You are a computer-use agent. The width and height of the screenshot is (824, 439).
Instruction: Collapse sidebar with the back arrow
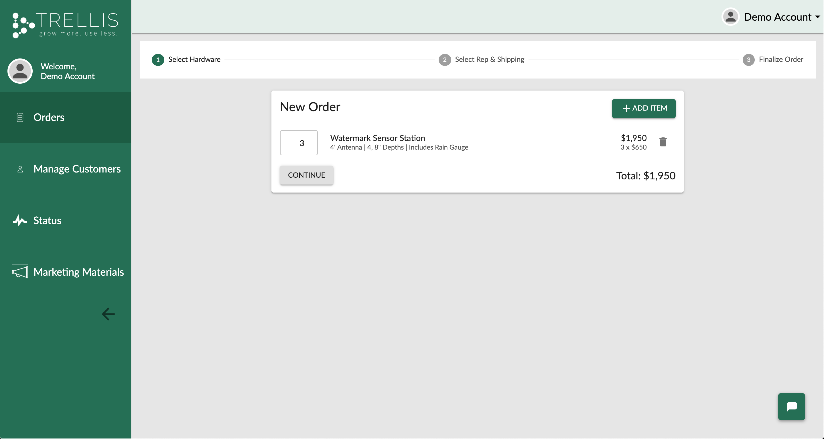click(x=108, y=314)
